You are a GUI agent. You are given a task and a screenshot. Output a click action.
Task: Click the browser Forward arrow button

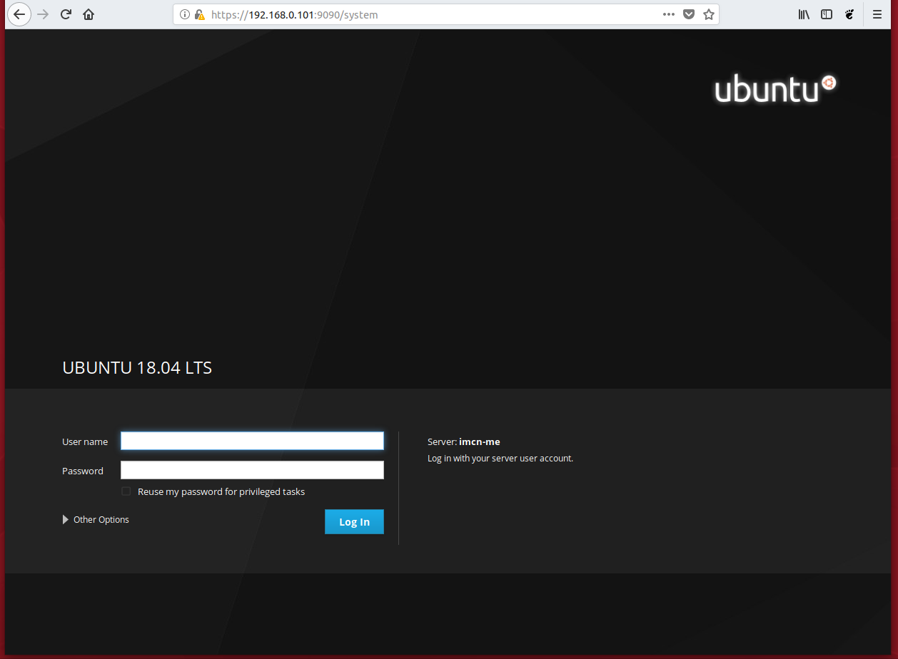pos(43,14)
